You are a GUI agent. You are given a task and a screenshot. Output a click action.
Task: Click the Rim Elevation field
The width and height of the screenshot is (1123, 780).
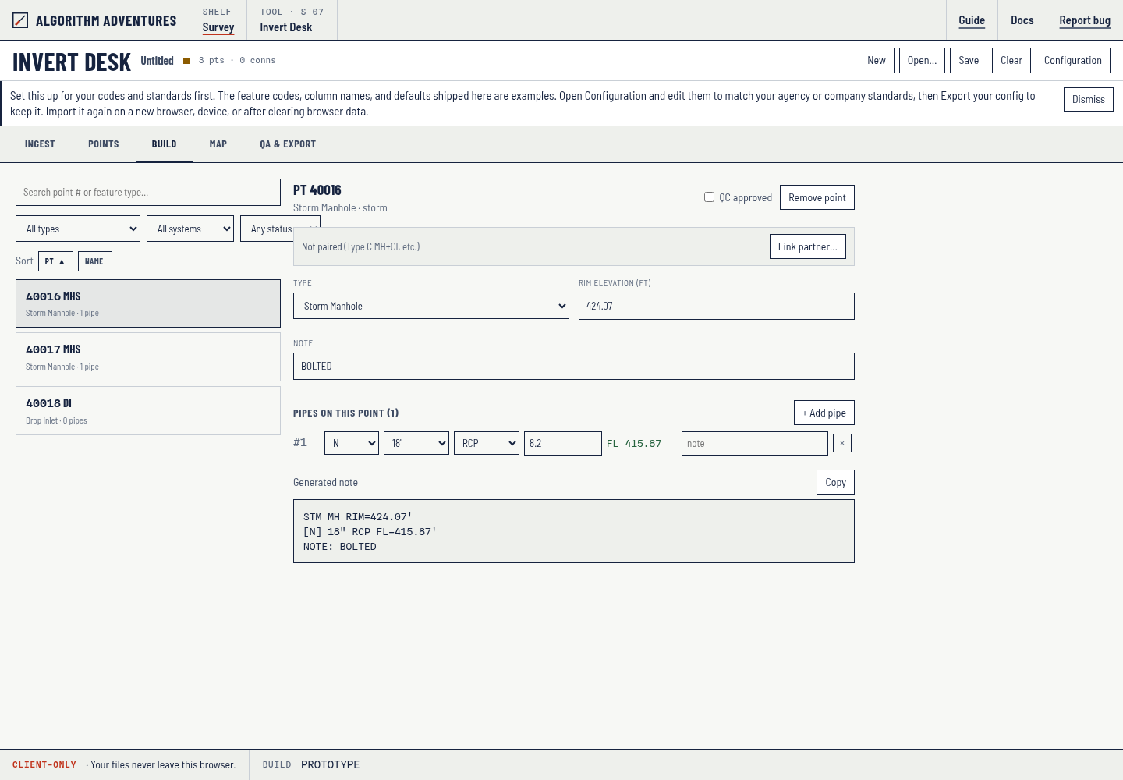(x=717, y=306)
